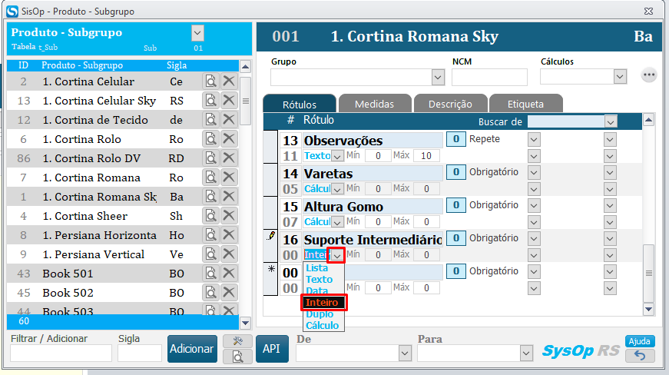Expand the Grupo dropdown

tap(438, 77)
